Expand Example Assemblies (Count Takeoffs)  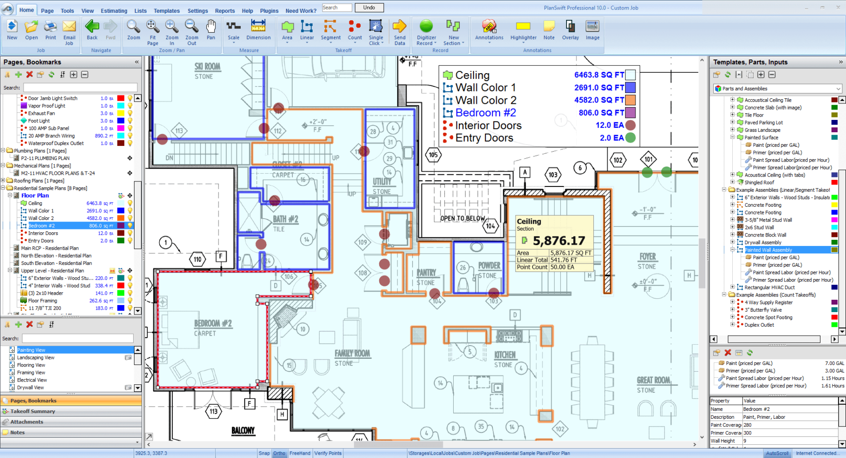(725, 295)
